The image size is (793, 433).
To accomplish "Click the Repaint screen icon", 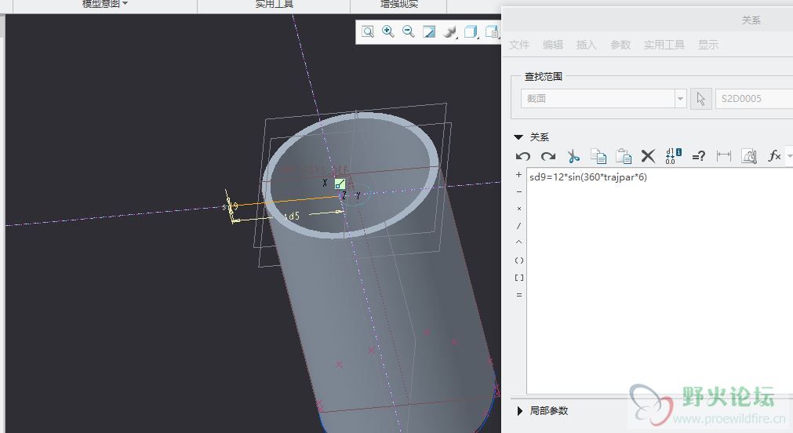I will [429, 32].
